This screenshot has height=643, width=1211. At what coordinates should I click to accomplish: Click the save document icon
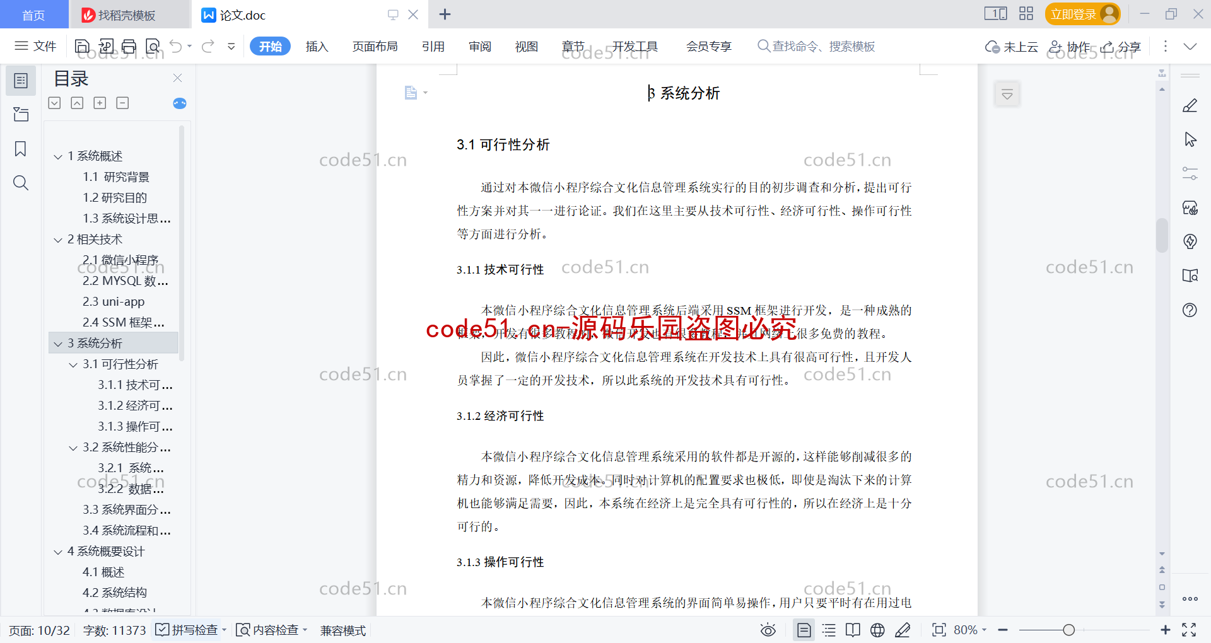coord(82,46)
